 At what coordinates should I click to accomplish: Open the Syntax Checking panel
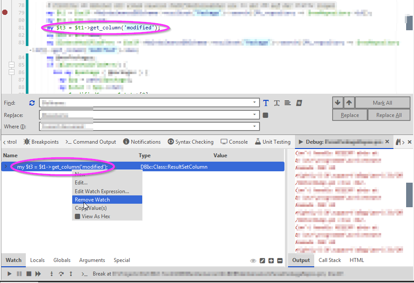click(x=191, y=141)
